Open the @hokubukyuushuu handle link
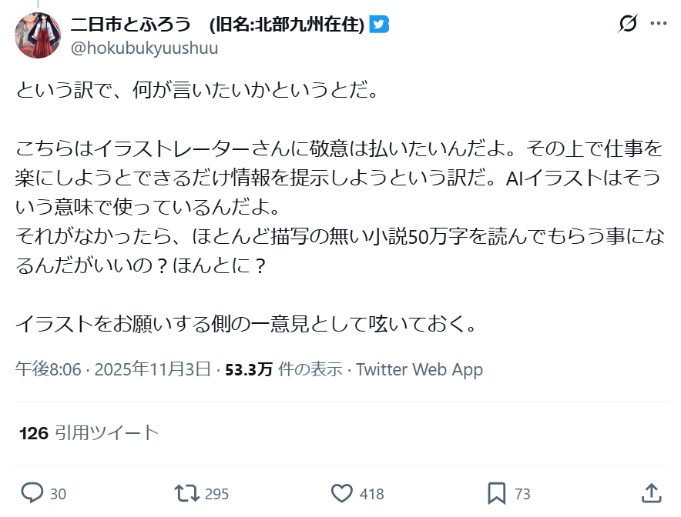The height and width of the screenshot is (517, 681). tap(144, 48)
